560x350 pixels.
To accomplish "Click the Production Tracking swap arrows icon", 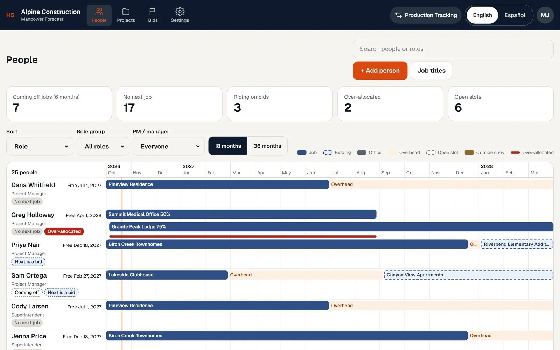I will click(x=398, y=15).
